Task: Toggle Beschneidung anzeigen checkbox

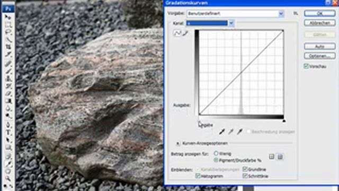Action: [x=248, y=132]
